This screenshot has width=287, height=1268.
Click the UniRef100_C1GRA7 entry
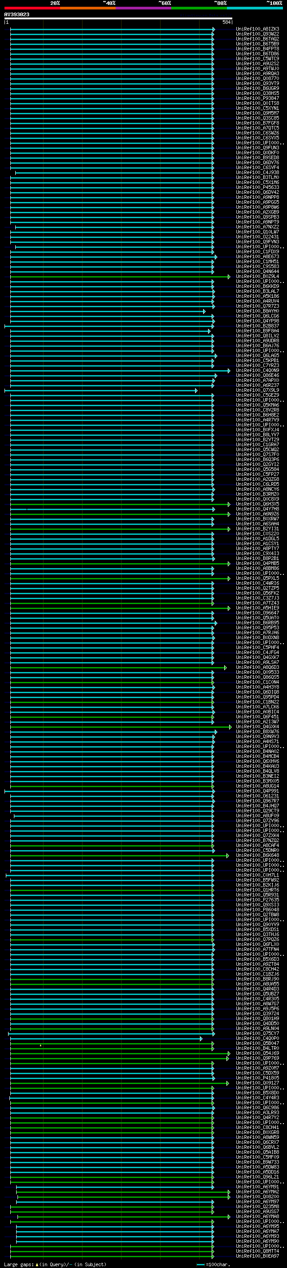[257, 444]
